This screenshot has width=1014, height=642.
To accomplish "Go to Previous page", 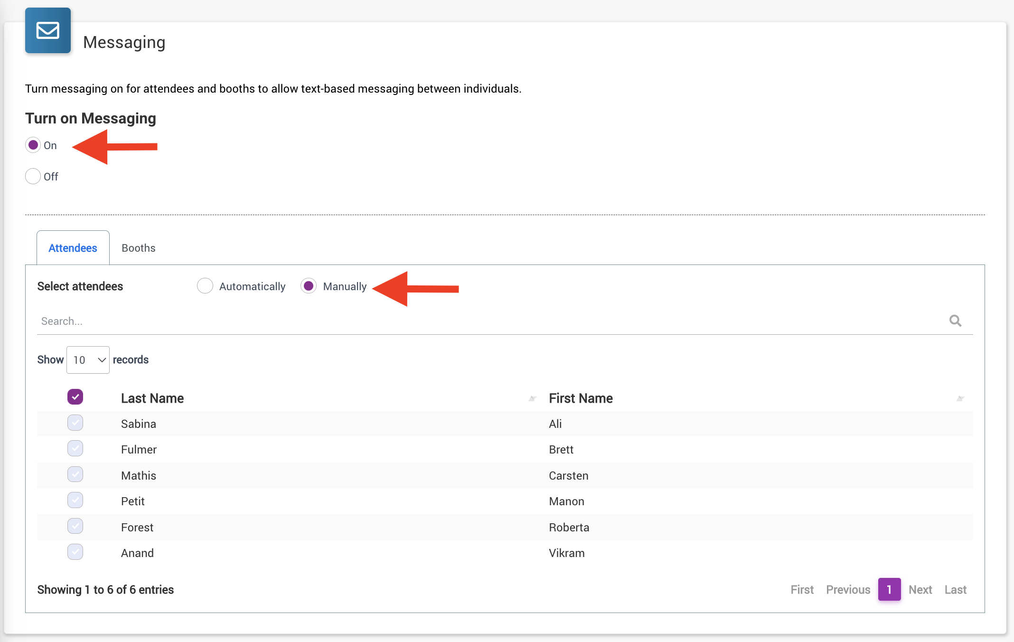I will 848,589.
